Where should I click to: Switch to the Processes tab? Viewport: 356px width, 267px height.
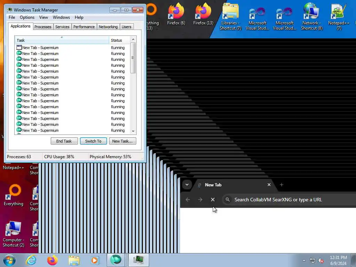pos(43,27)
